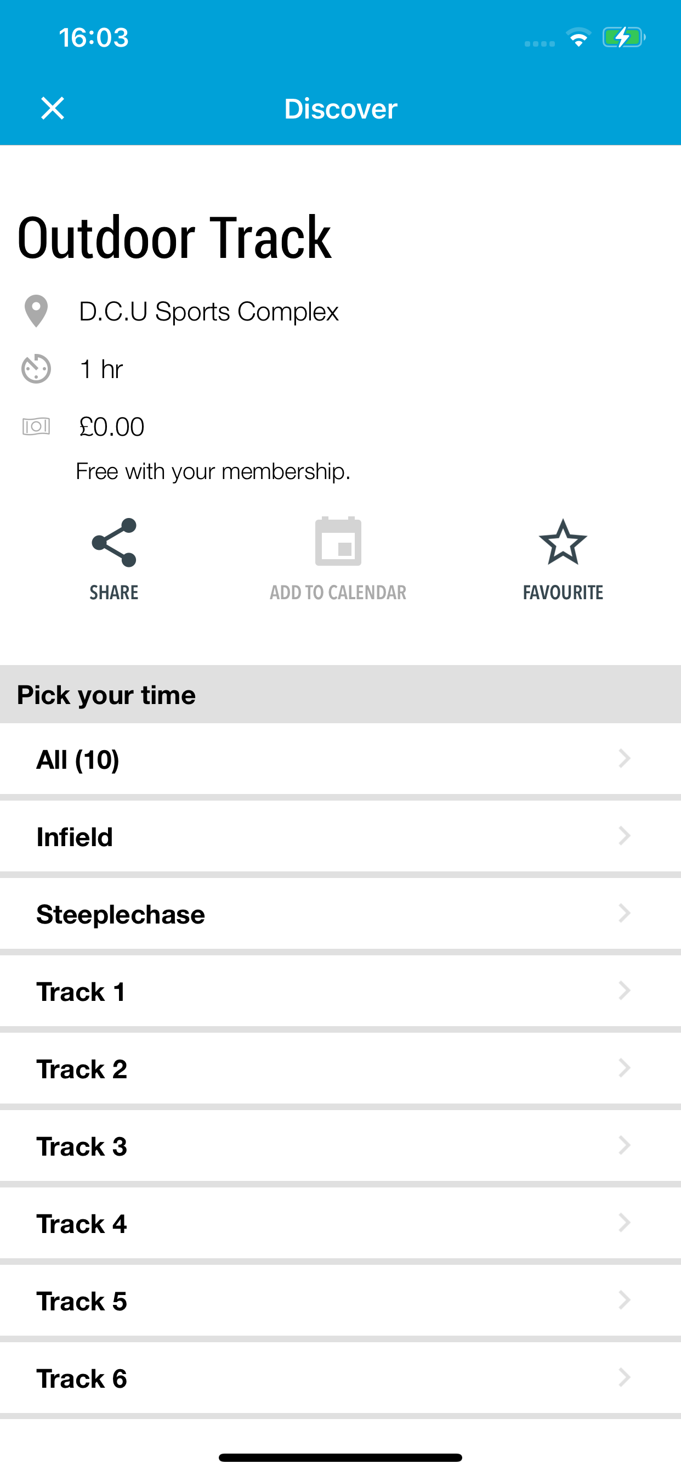681x1475 pixels.
Task: Select the Infield option
Action: pyautogui.click(x=340, y=837)
